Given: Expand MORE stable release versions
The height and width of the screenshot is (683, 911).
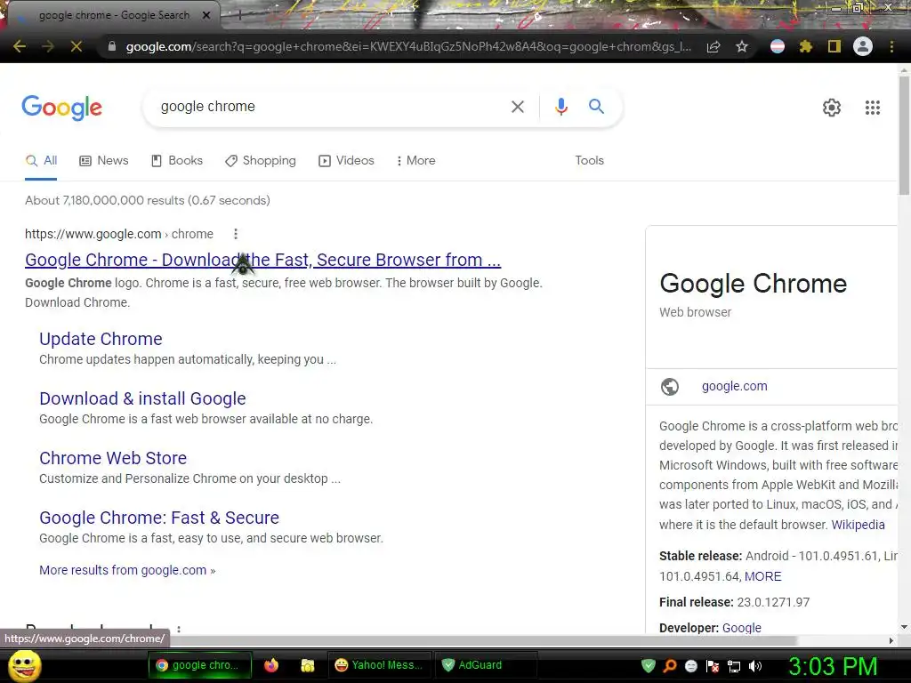Looking at the screenshot, I should [762, 576].
